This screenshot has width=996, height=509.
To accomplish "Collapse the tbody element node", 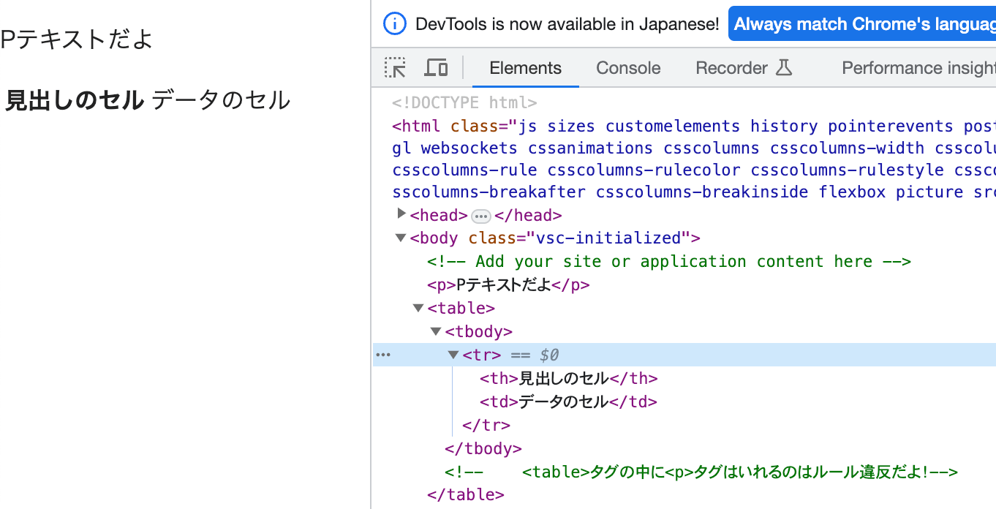I will 436,331.
